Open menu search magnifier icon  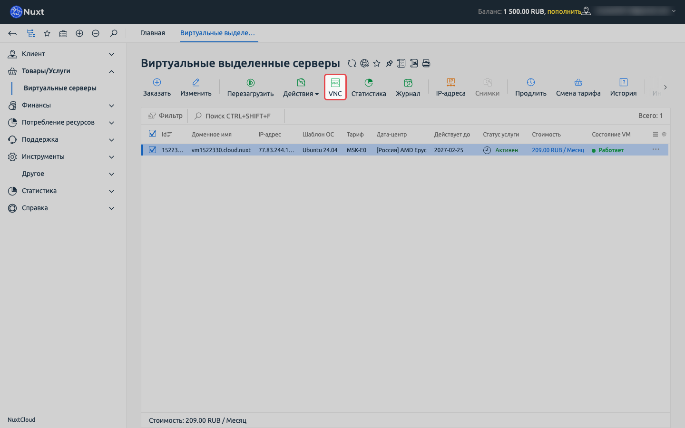pyautogui.click(x=114, y=33)
